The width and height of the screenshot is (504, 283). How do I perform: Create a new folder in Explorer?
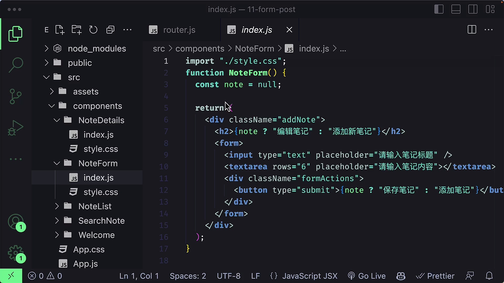(x=77, y=30)
